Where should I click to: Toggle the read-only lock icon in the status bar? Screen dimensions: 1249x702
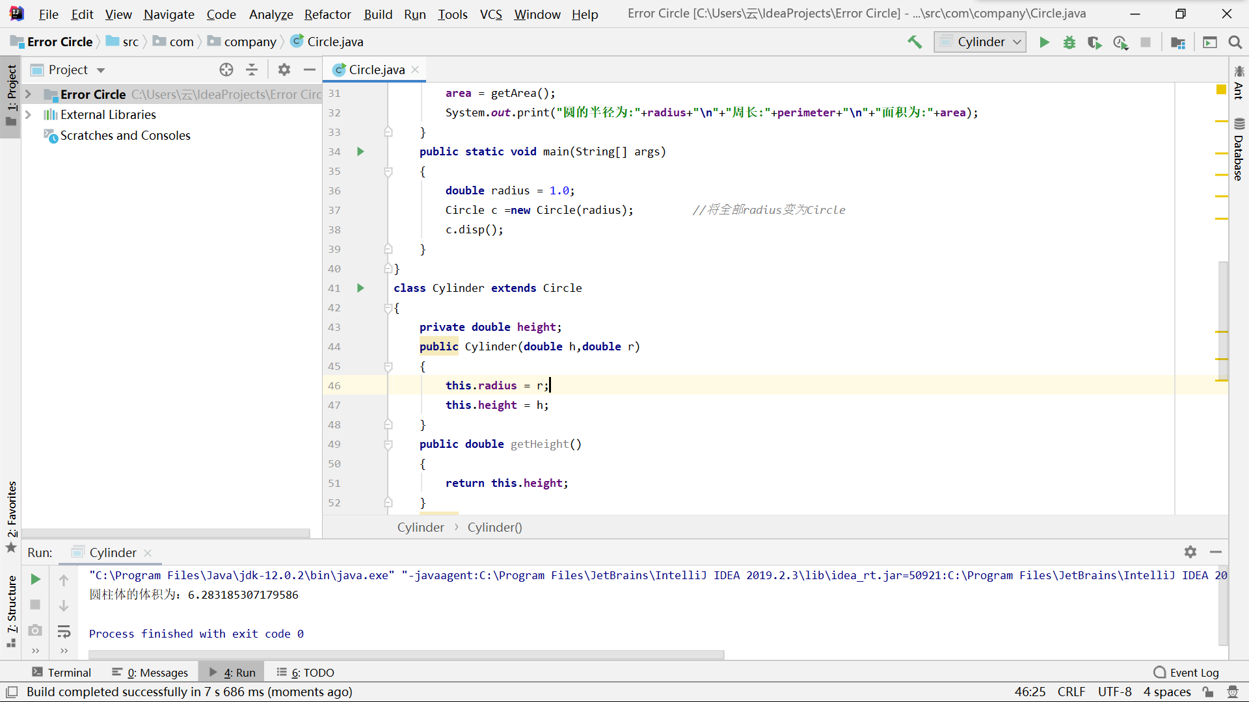click(1208, 692)
